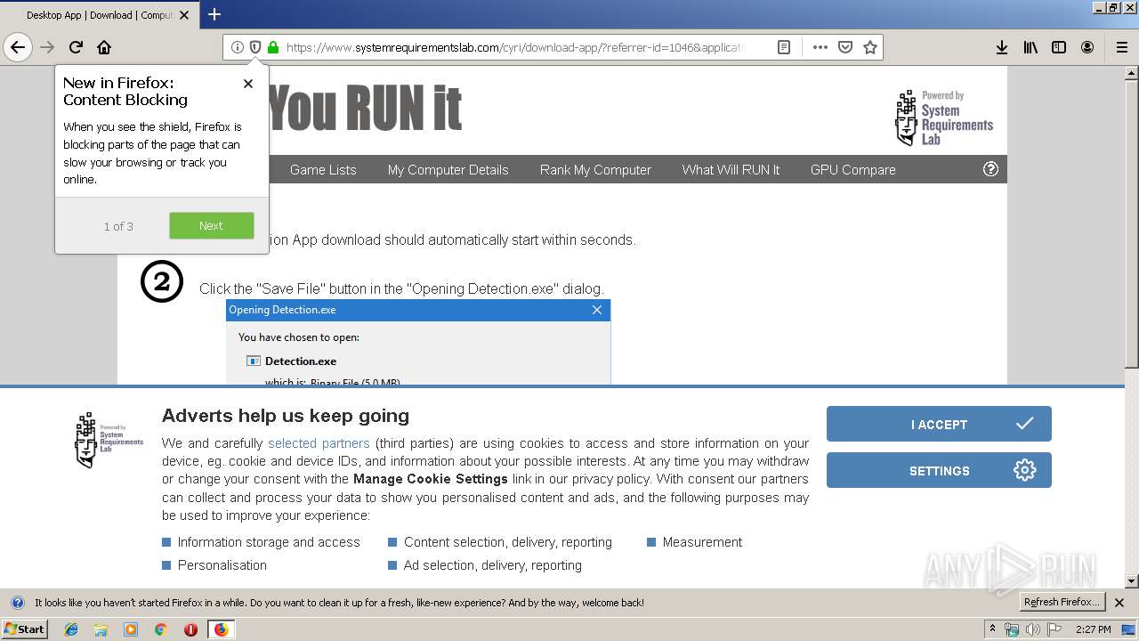Launch Google Chrome from the taskbar
Viewport: 1139px width, 641px height.
160,629
